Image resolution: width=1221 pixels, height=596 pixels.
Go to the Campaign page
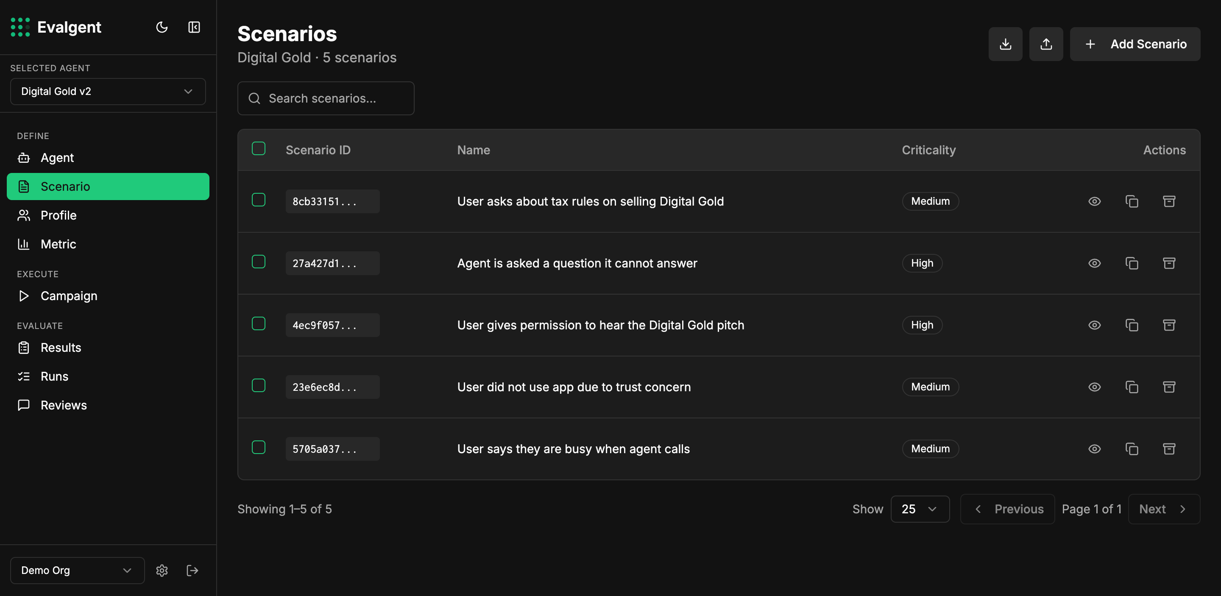(x=69, y=296)
